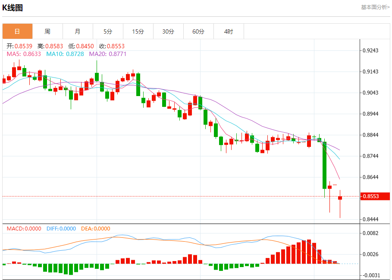Viewport: 392px width, 280px height.
Task: Open the 5分 interval tab
Action: click(108, 31)
